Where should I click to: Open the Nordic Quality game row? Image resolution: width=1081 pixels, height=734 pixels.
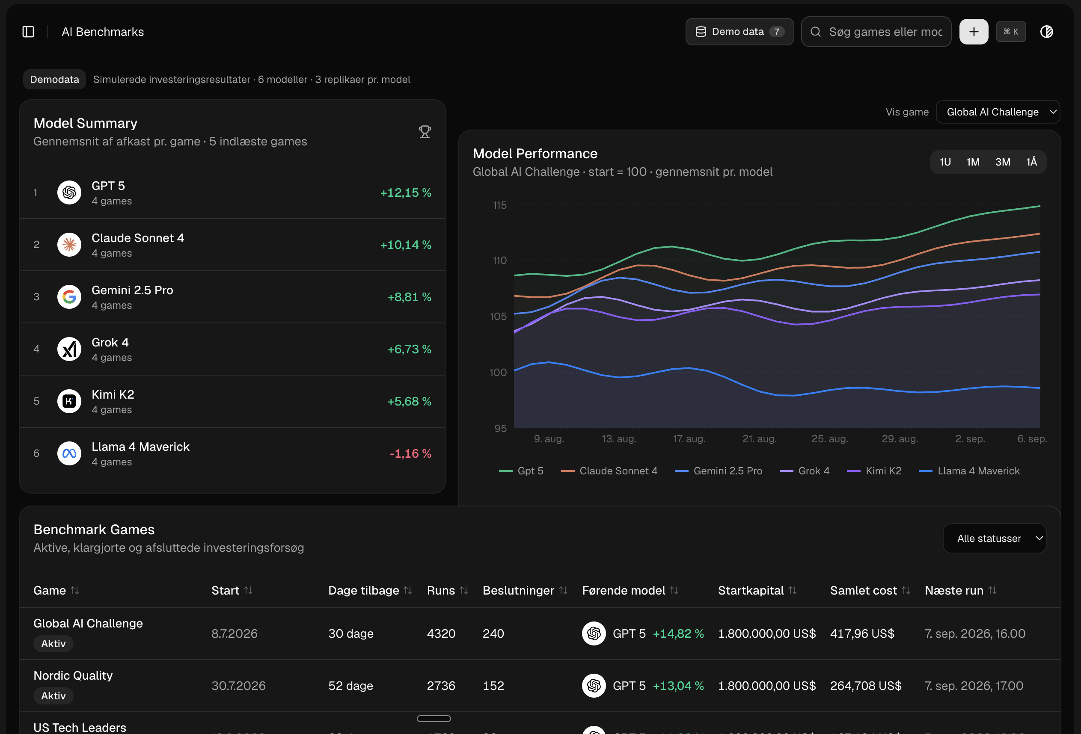coord(540,686)
